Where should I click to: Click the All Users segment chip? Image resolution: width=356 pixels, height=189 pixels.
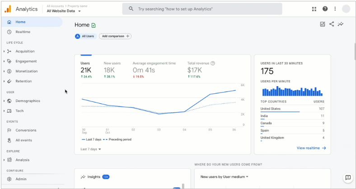pos(86,36)
